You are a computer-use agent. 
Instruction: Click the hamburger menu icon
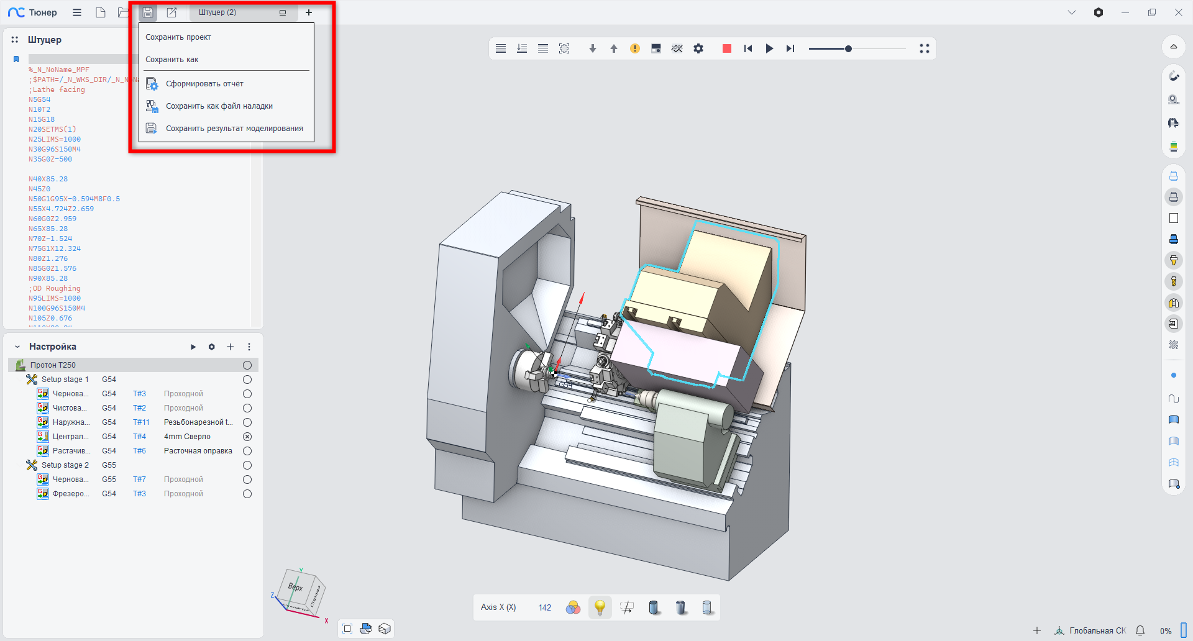click(77, 12)
